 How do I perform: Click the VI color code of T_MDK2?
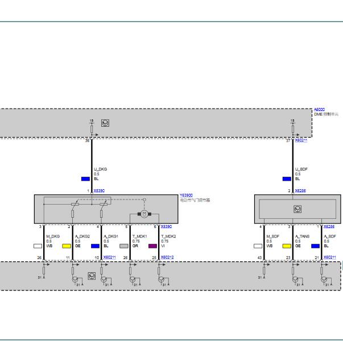[x=163, y=246]
